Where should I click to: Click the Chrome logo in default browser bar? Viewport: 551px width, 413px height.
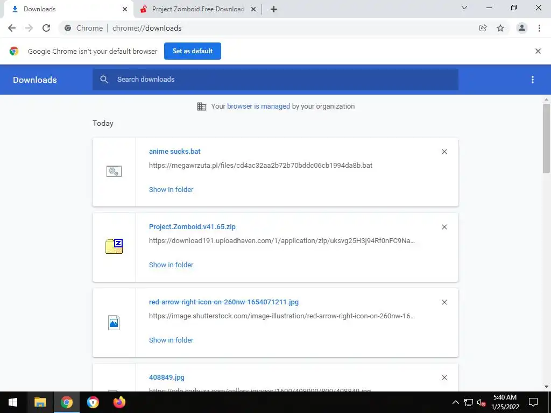(14, 51)
